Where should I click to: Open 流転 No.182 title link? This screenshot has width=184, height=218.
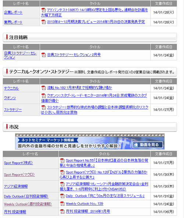[79, 88]
